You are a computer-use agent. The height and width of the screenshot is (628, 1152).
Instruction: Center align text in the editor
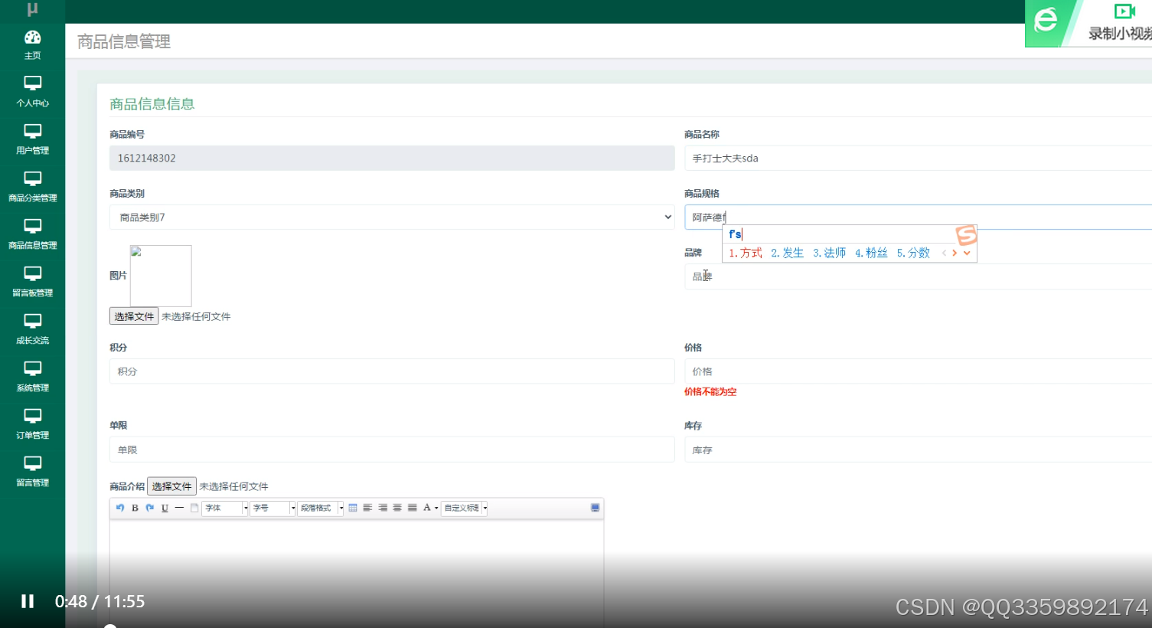tap(397, 508)
